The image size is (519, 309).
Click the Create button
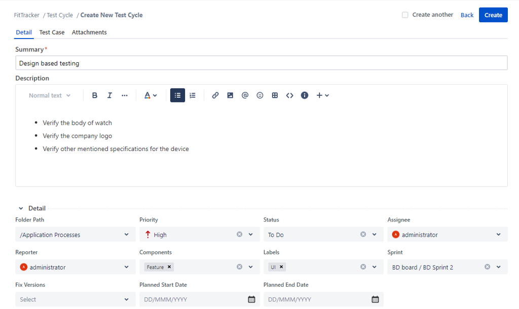[493, 15]
